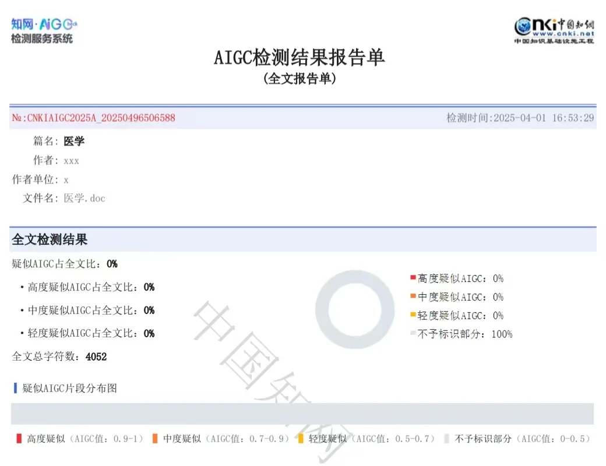Click gray swatch beside 不予标识部分: 100%
The width and height of the screenshot is (606, 466).
coord(413,333)
